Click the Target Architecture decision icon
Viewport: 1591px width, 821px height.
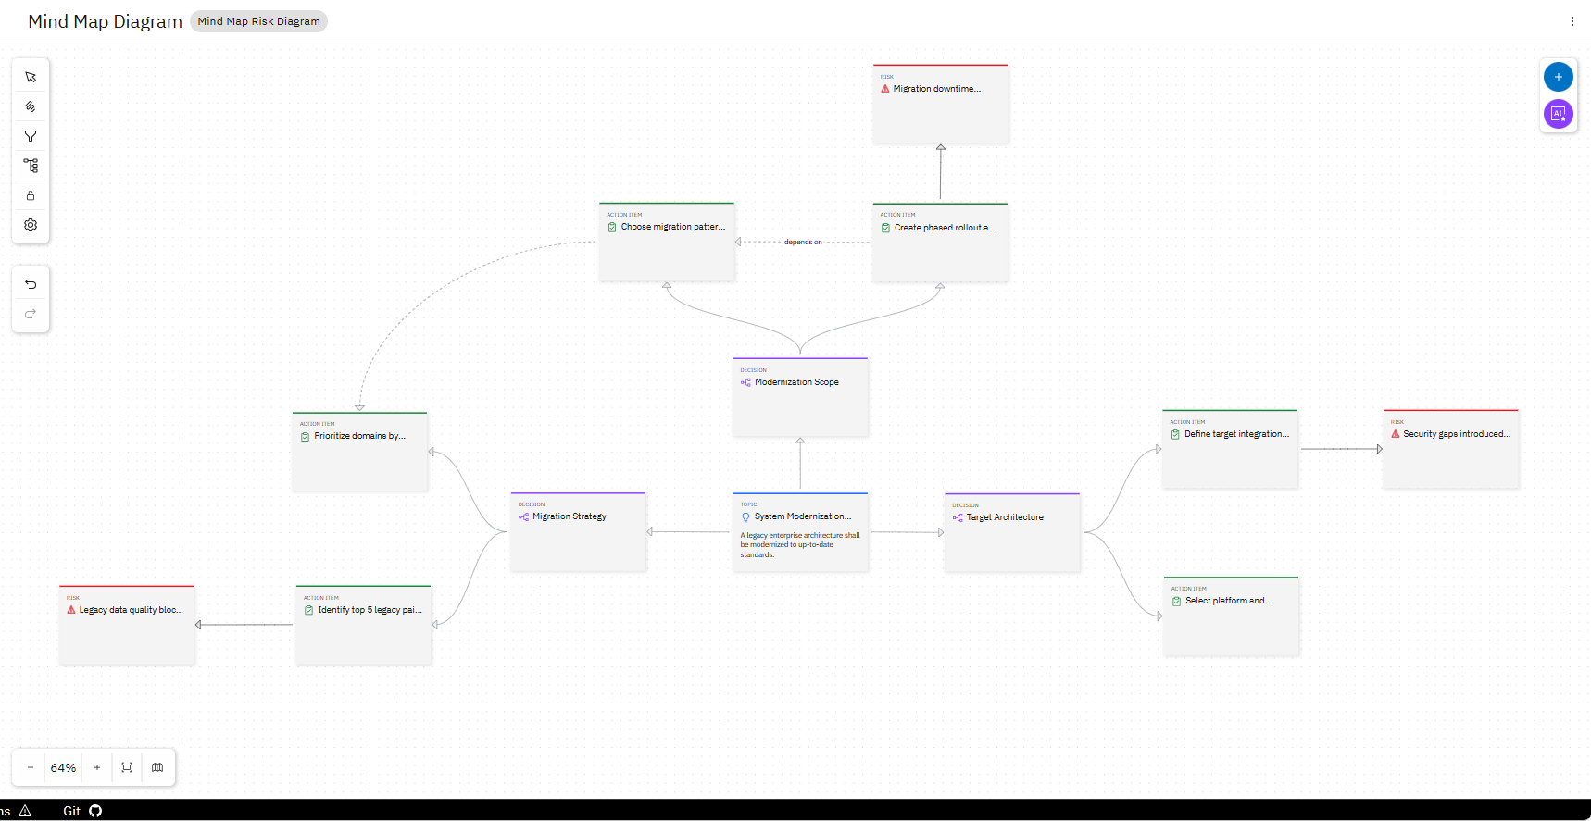[x=958, y=518]
